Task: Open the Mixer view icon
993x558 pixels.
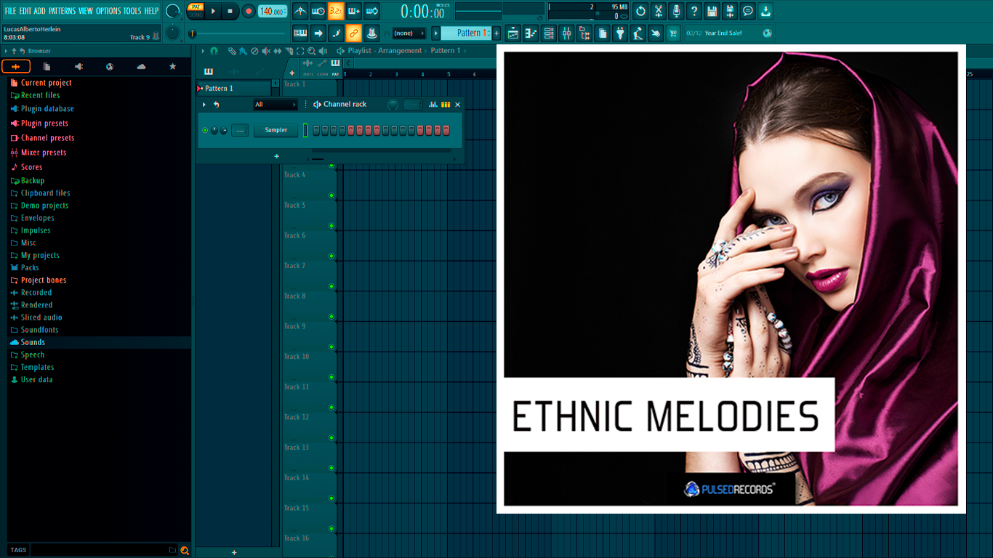Action: [x=567, y=33]
